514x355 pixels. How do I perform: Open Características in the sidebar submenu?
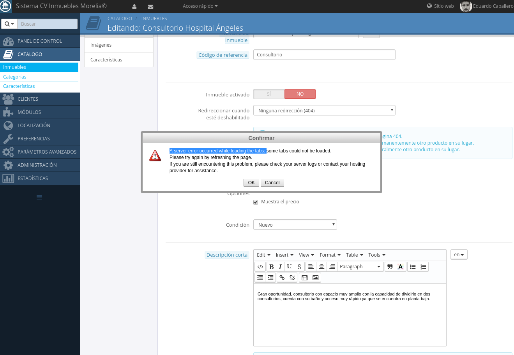point(39,86)
